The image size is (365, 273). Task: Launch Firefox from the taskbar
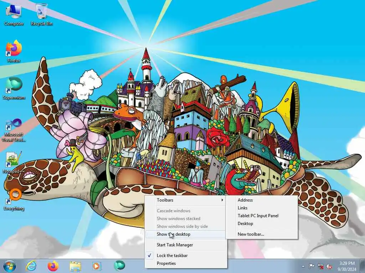53,266
